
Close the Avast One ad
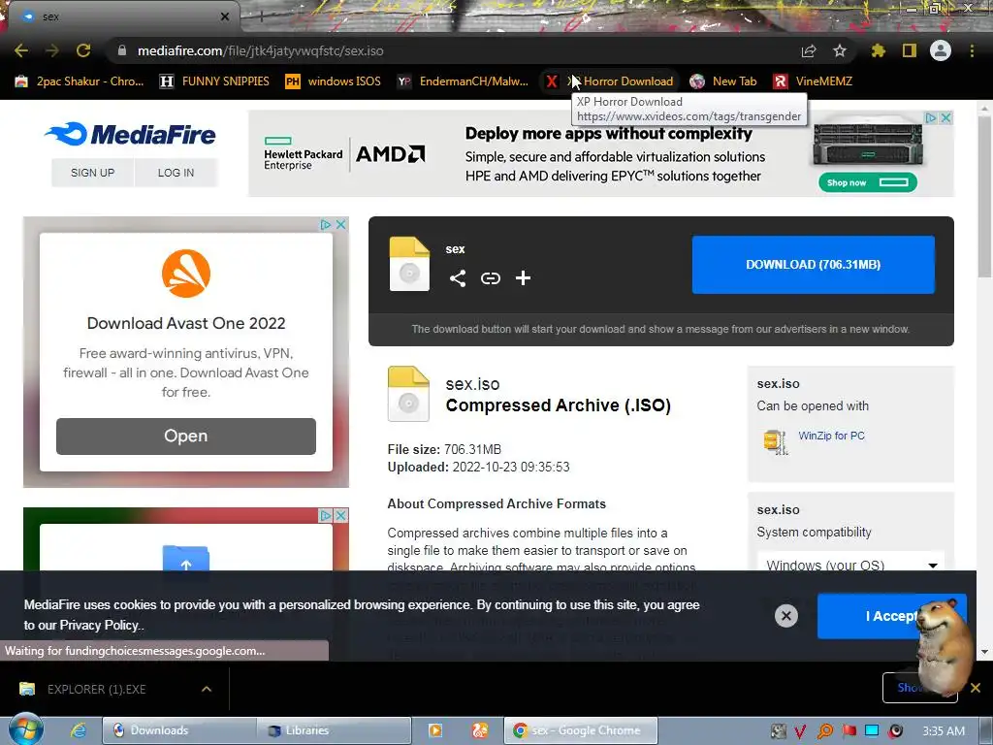(x=341, y=225)
